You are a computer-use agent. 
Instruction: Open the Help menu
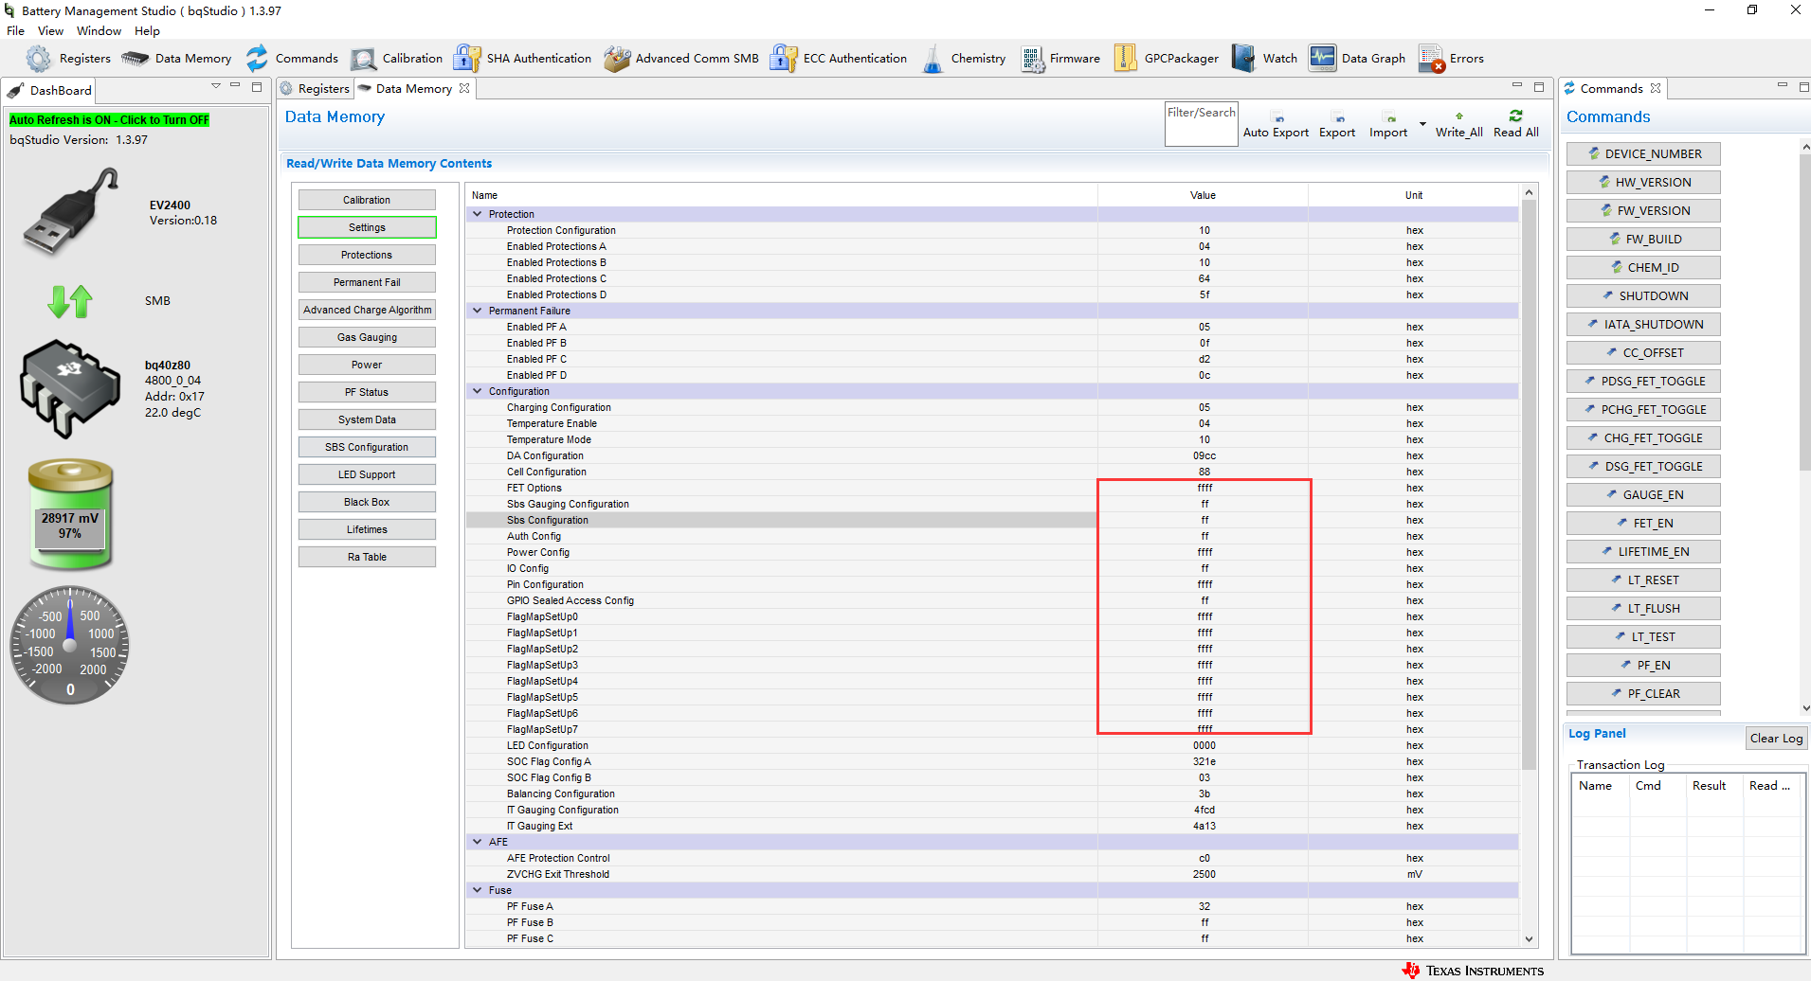[x=147, y=31]
